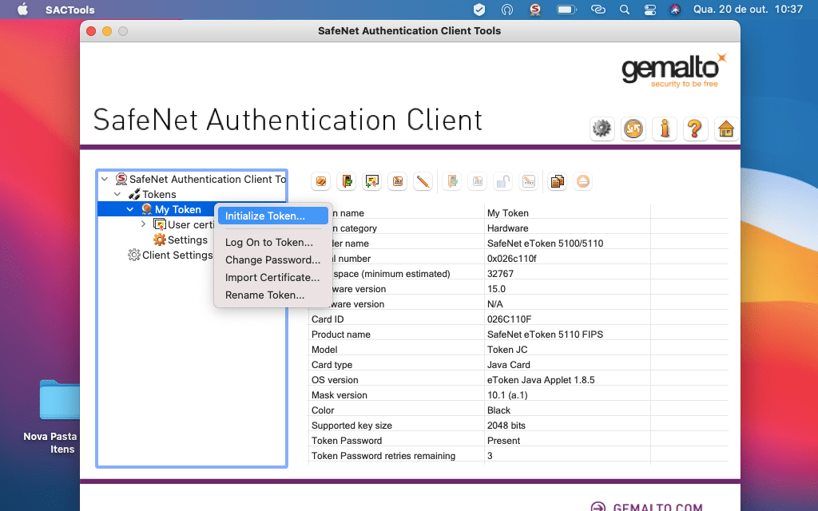Click the Initialize Token toolbar icon
Screen dimensions: 818x511
coord(321,181)
